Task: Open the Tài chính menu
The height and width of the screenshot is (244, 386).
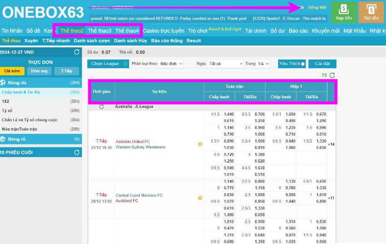Action: (x=256, y=31)
